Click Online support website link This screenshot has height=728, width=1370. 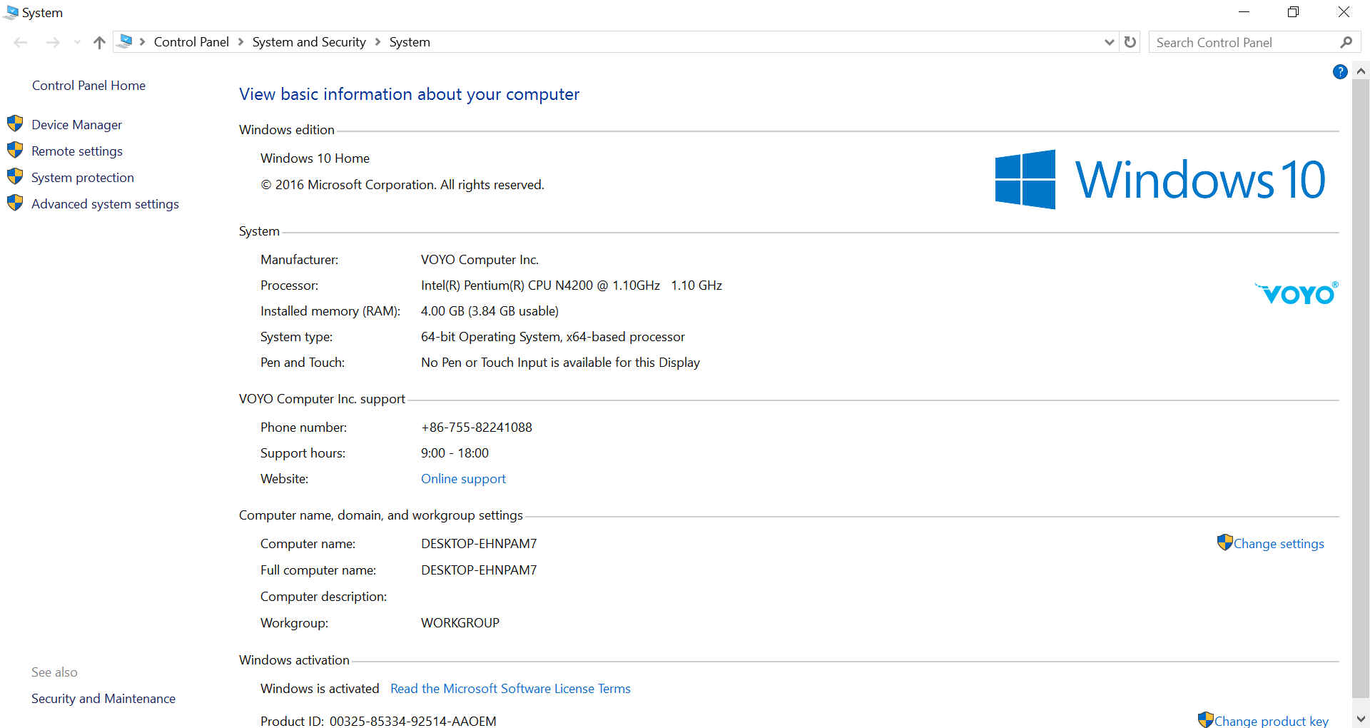click(463, 479)
